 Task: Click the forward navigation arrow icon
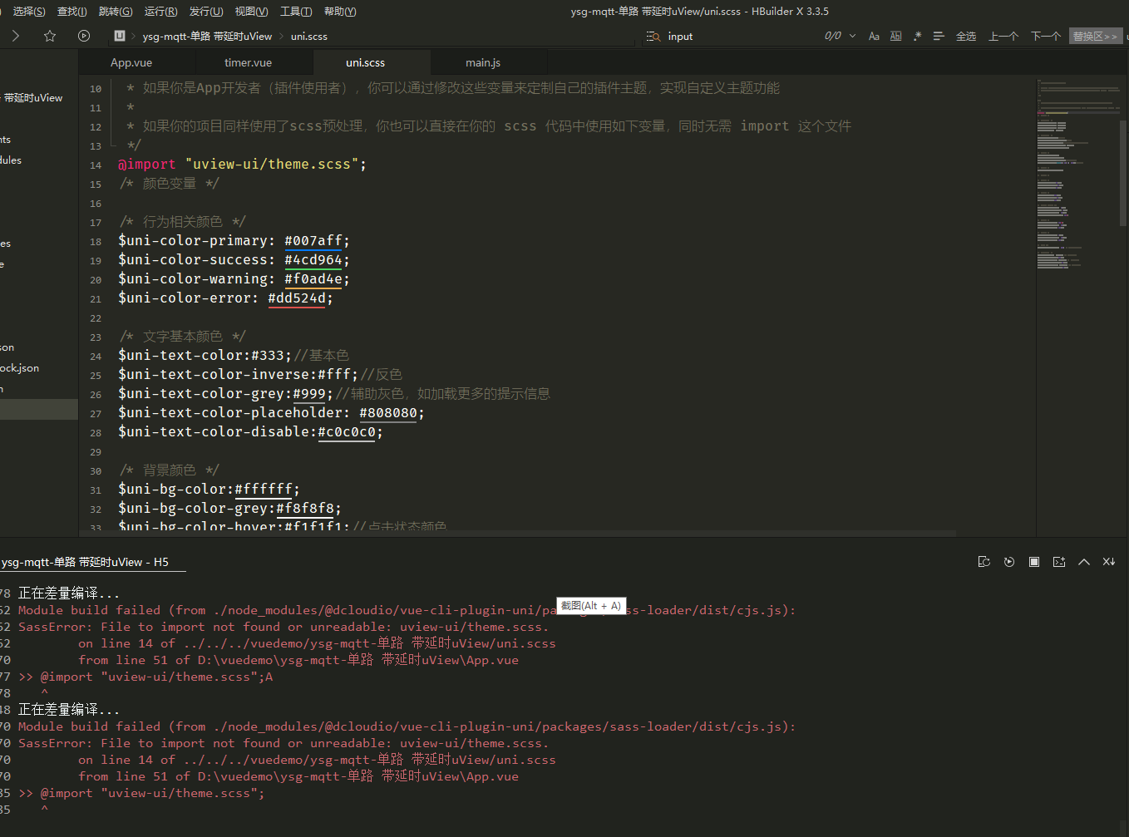pyautogui.click(x=15, y=36)
